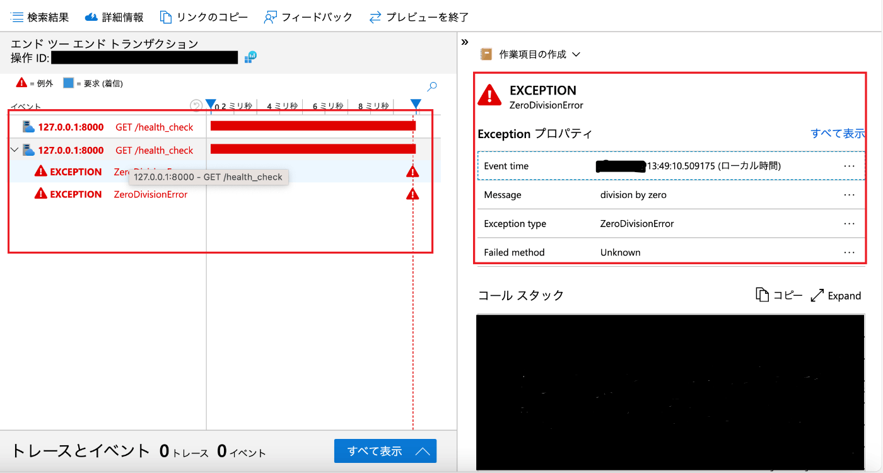The height and width of the screenshot is (473, 883).
Task: Click the リンクのコピー icon to copy the link
Action: (x=165, y=16)
